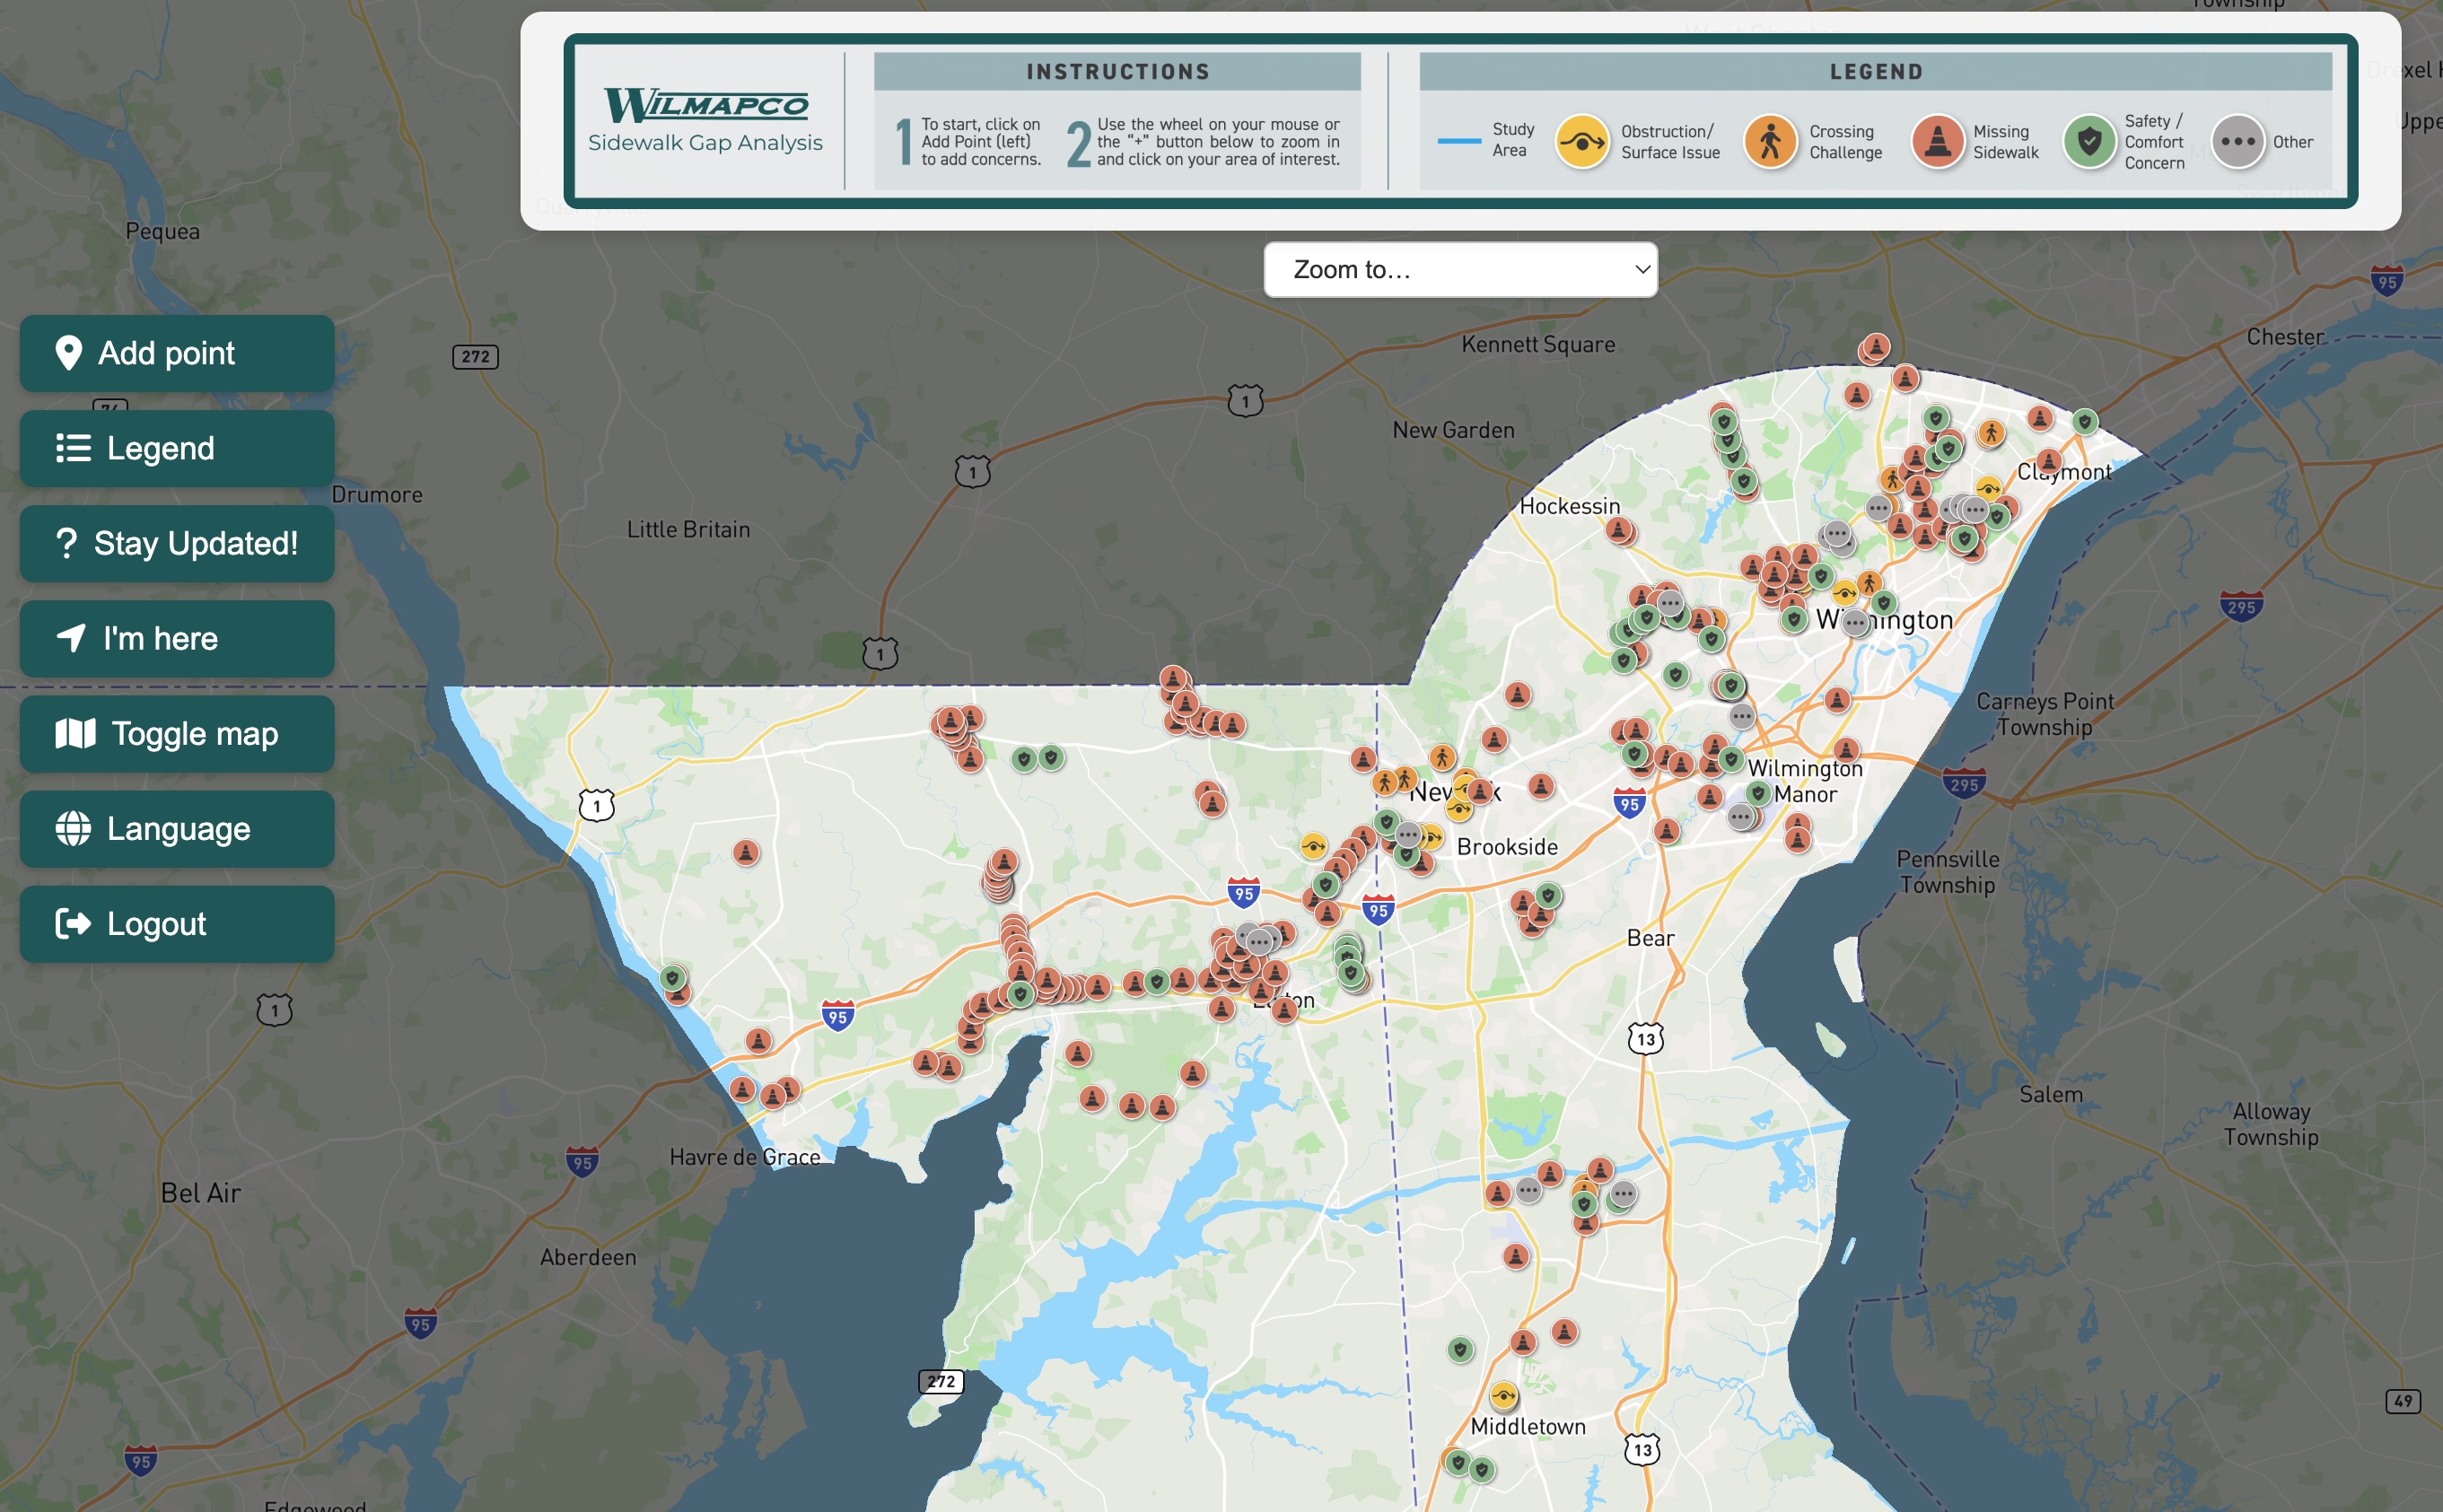Click the Crossing Challenge legend icon
Screen dimensions: 2443x1512
[1772, 142]
